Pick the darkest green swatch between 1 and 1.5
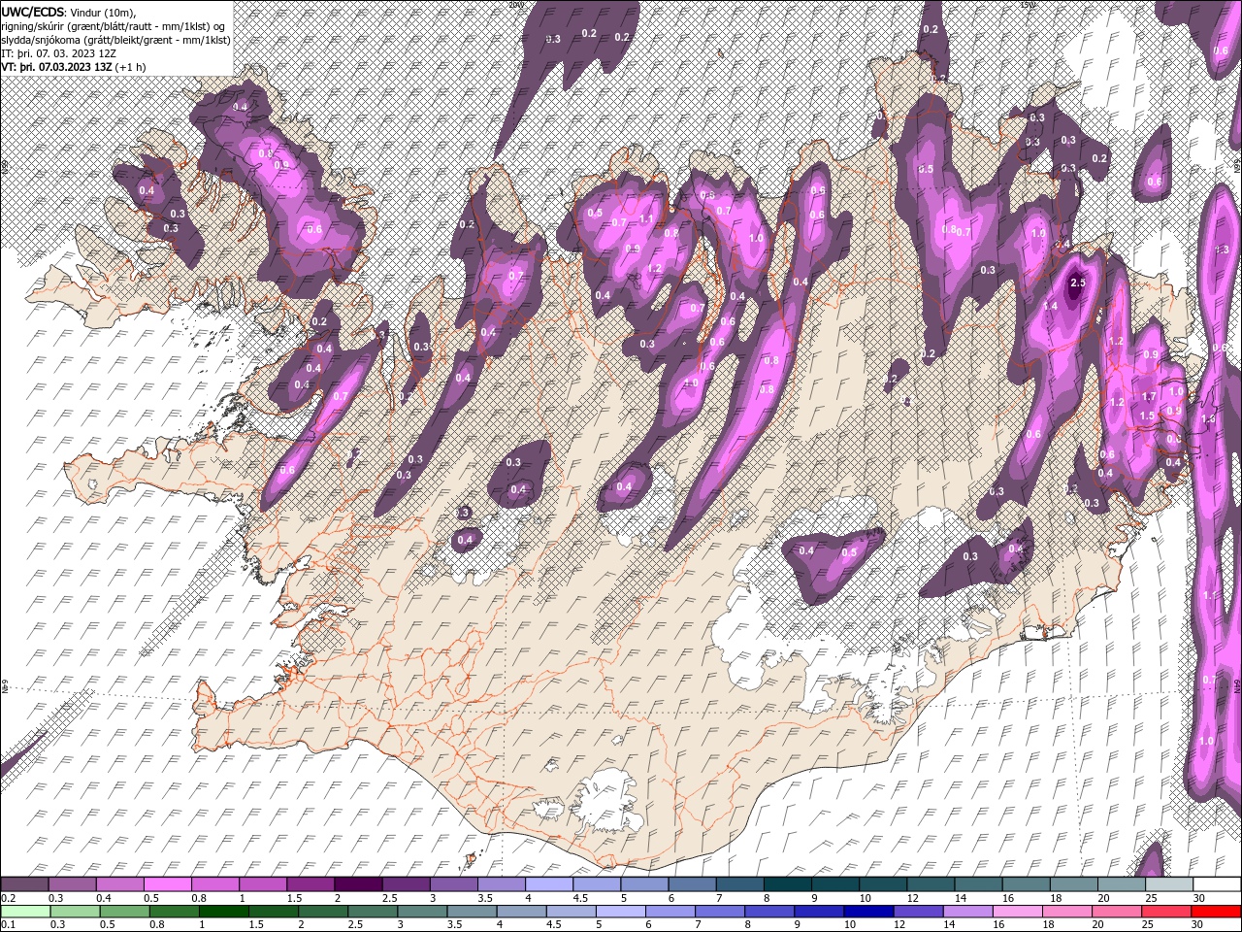Image resolution: width=1242 pixels, height=932 pixels. [x=223, y=912]
